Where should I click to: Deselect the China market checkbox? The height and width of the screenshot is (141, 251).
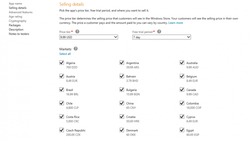pos(122,103)
